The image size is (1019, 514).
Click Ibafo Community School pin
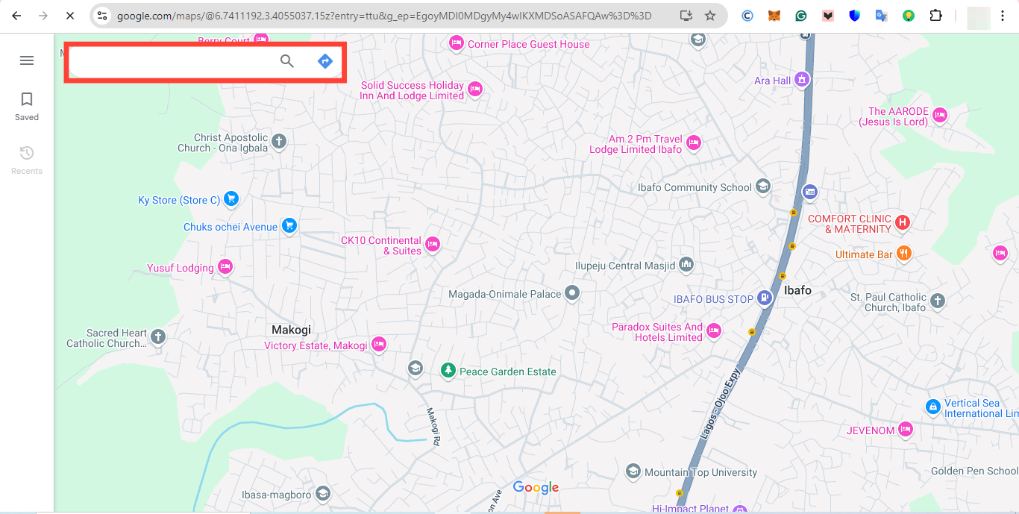tap(762, 186)
